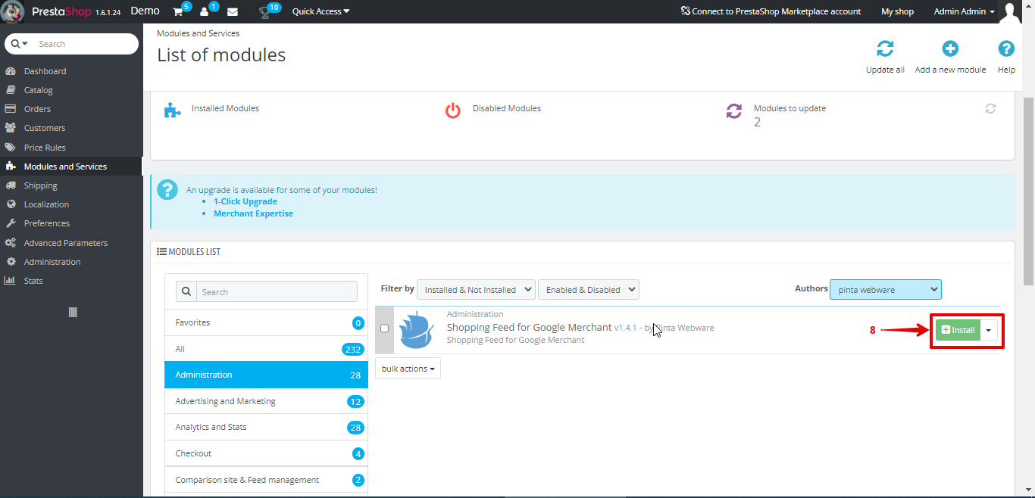Open the 1-Click Upgrade link
Image resolution: width=1035 pixels, height=498 pixels.
(x=245, y=201)
